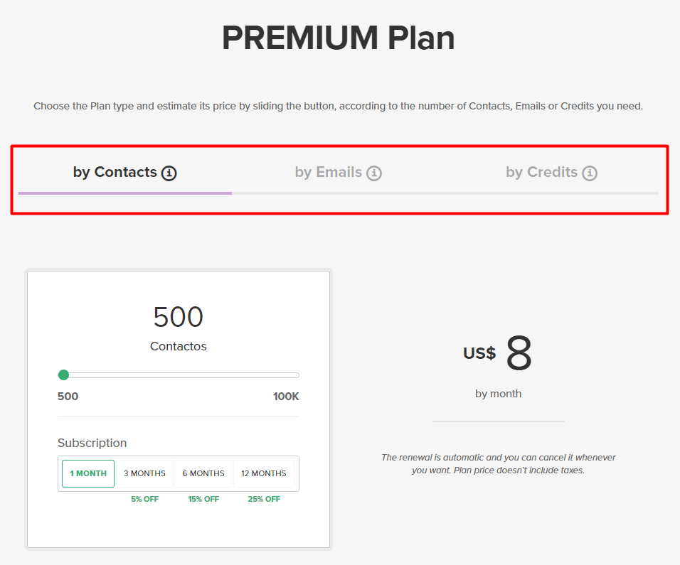Select the 3 MONTHS subscription option
680x565 pixels.
144,473
